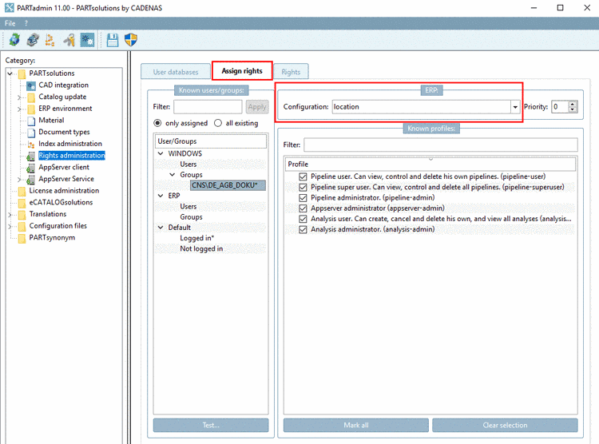599x444 pixels.
Task: Switch to the User databases tab
Action: click(x=176, y=72)
